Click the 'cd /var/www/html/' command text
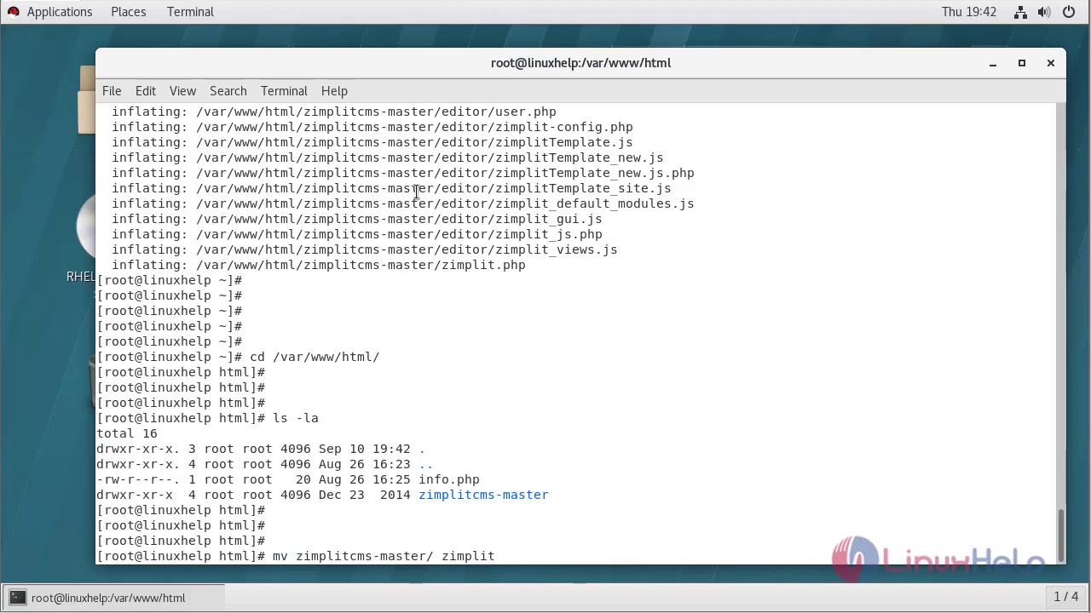The height and width of the screenshot is (613, 1091). click(315, 357)
